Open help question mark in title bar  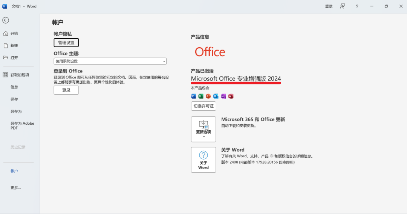point(357,6)
